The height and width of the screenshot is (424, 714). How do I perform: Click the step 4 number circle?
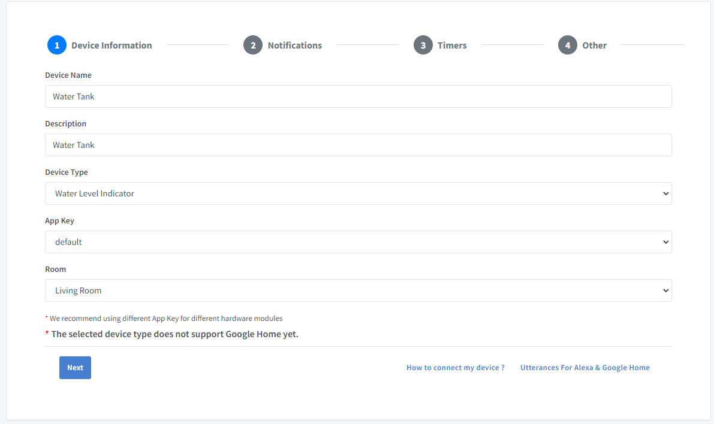(568, 45)
